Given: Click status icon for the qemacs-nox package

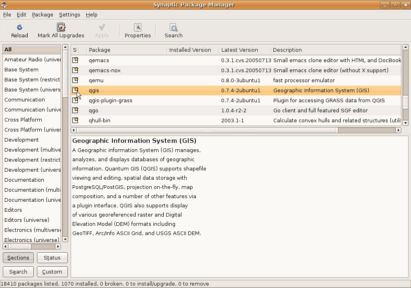Looking at the screenshot, I should pos(75,70).
